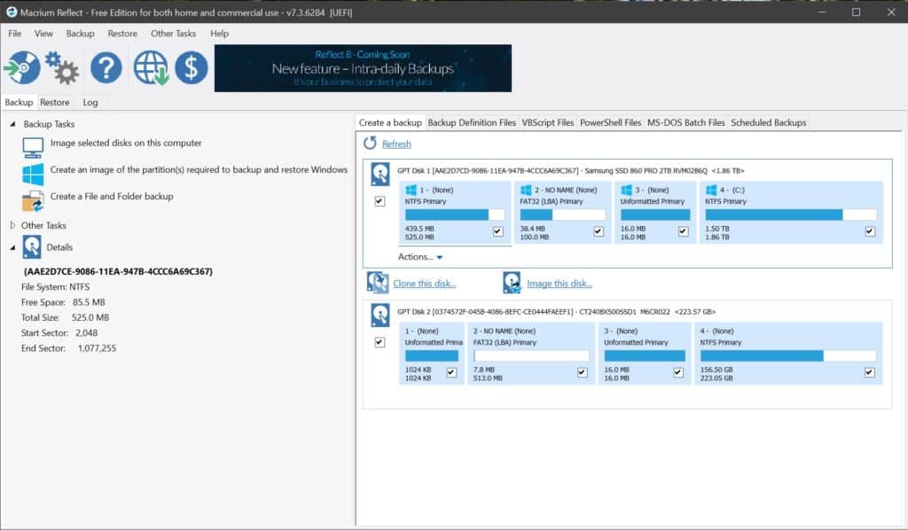The width and height of the screenshot is (908, 530).
Task: Click the Windows logo icon for Windows image
Action: (33, 175)
